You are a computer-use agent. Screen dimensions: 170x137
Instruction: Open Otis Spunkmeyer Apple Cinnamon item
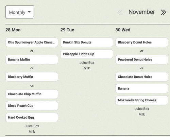pyautogui.click(x=32, y=42)
